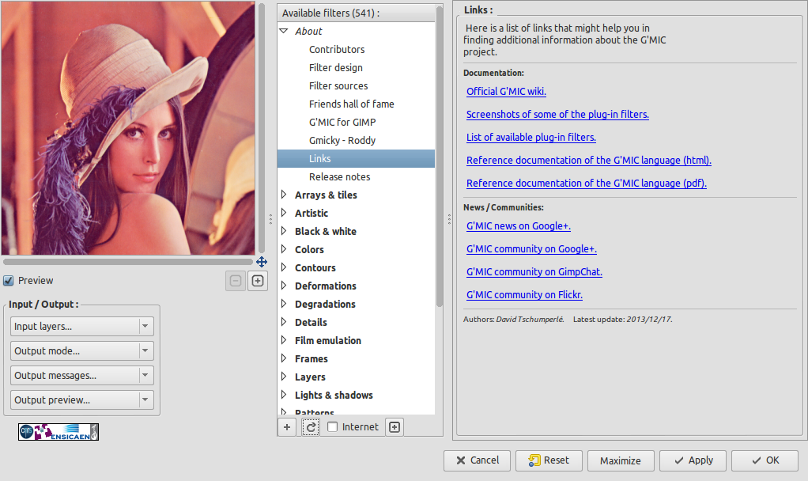Expand the Black & white category
Viewport: 808px width, 481px height.
coord(284,231)
